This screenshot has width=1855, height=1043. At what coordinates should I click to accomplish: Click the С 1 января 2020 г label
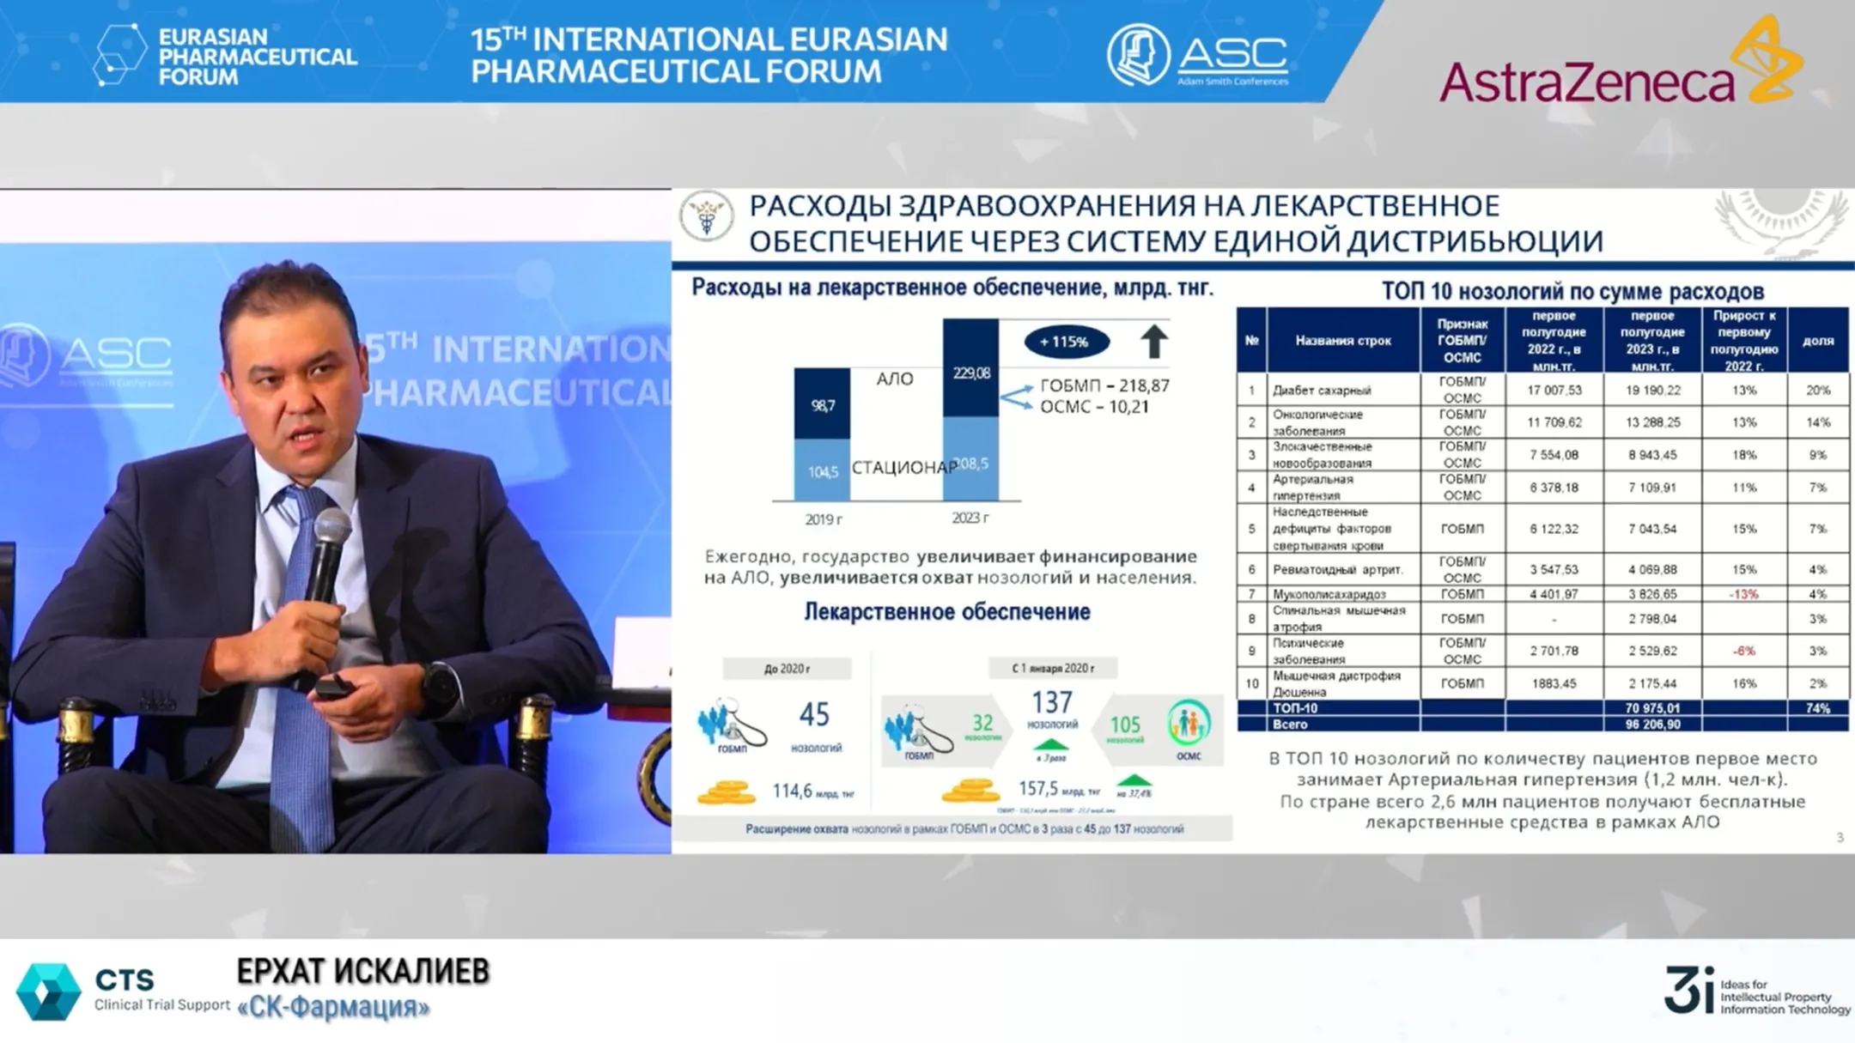point(1053,668)
